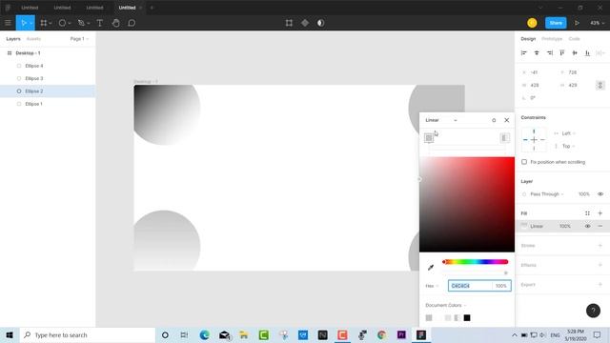
Task: Expand the Document Colors dropdown
Action: tap(445, 305)
